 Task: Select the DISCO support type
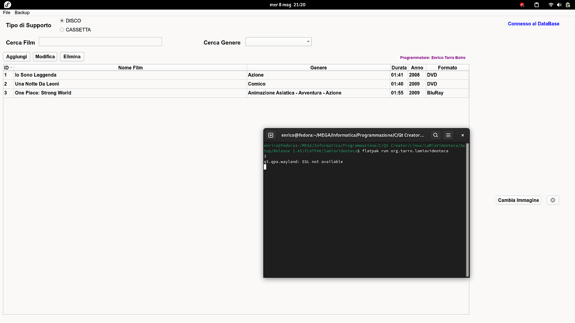(x=62, y=20)
